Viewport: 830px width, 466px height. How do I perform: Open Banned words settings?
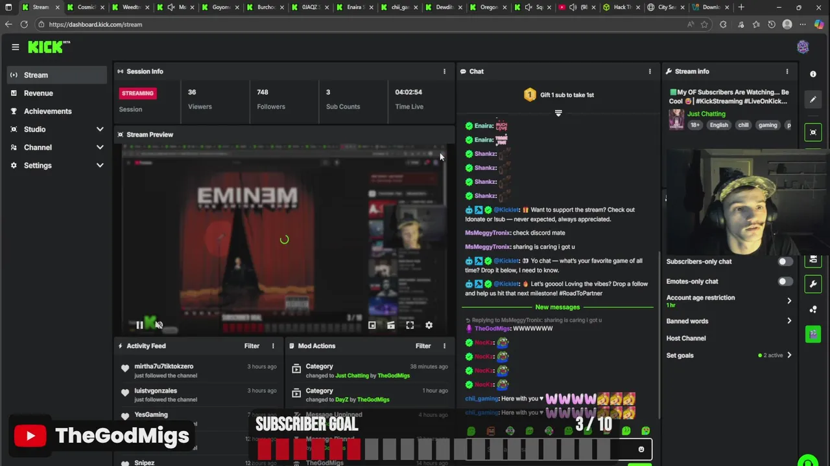(x=729, y=321)
